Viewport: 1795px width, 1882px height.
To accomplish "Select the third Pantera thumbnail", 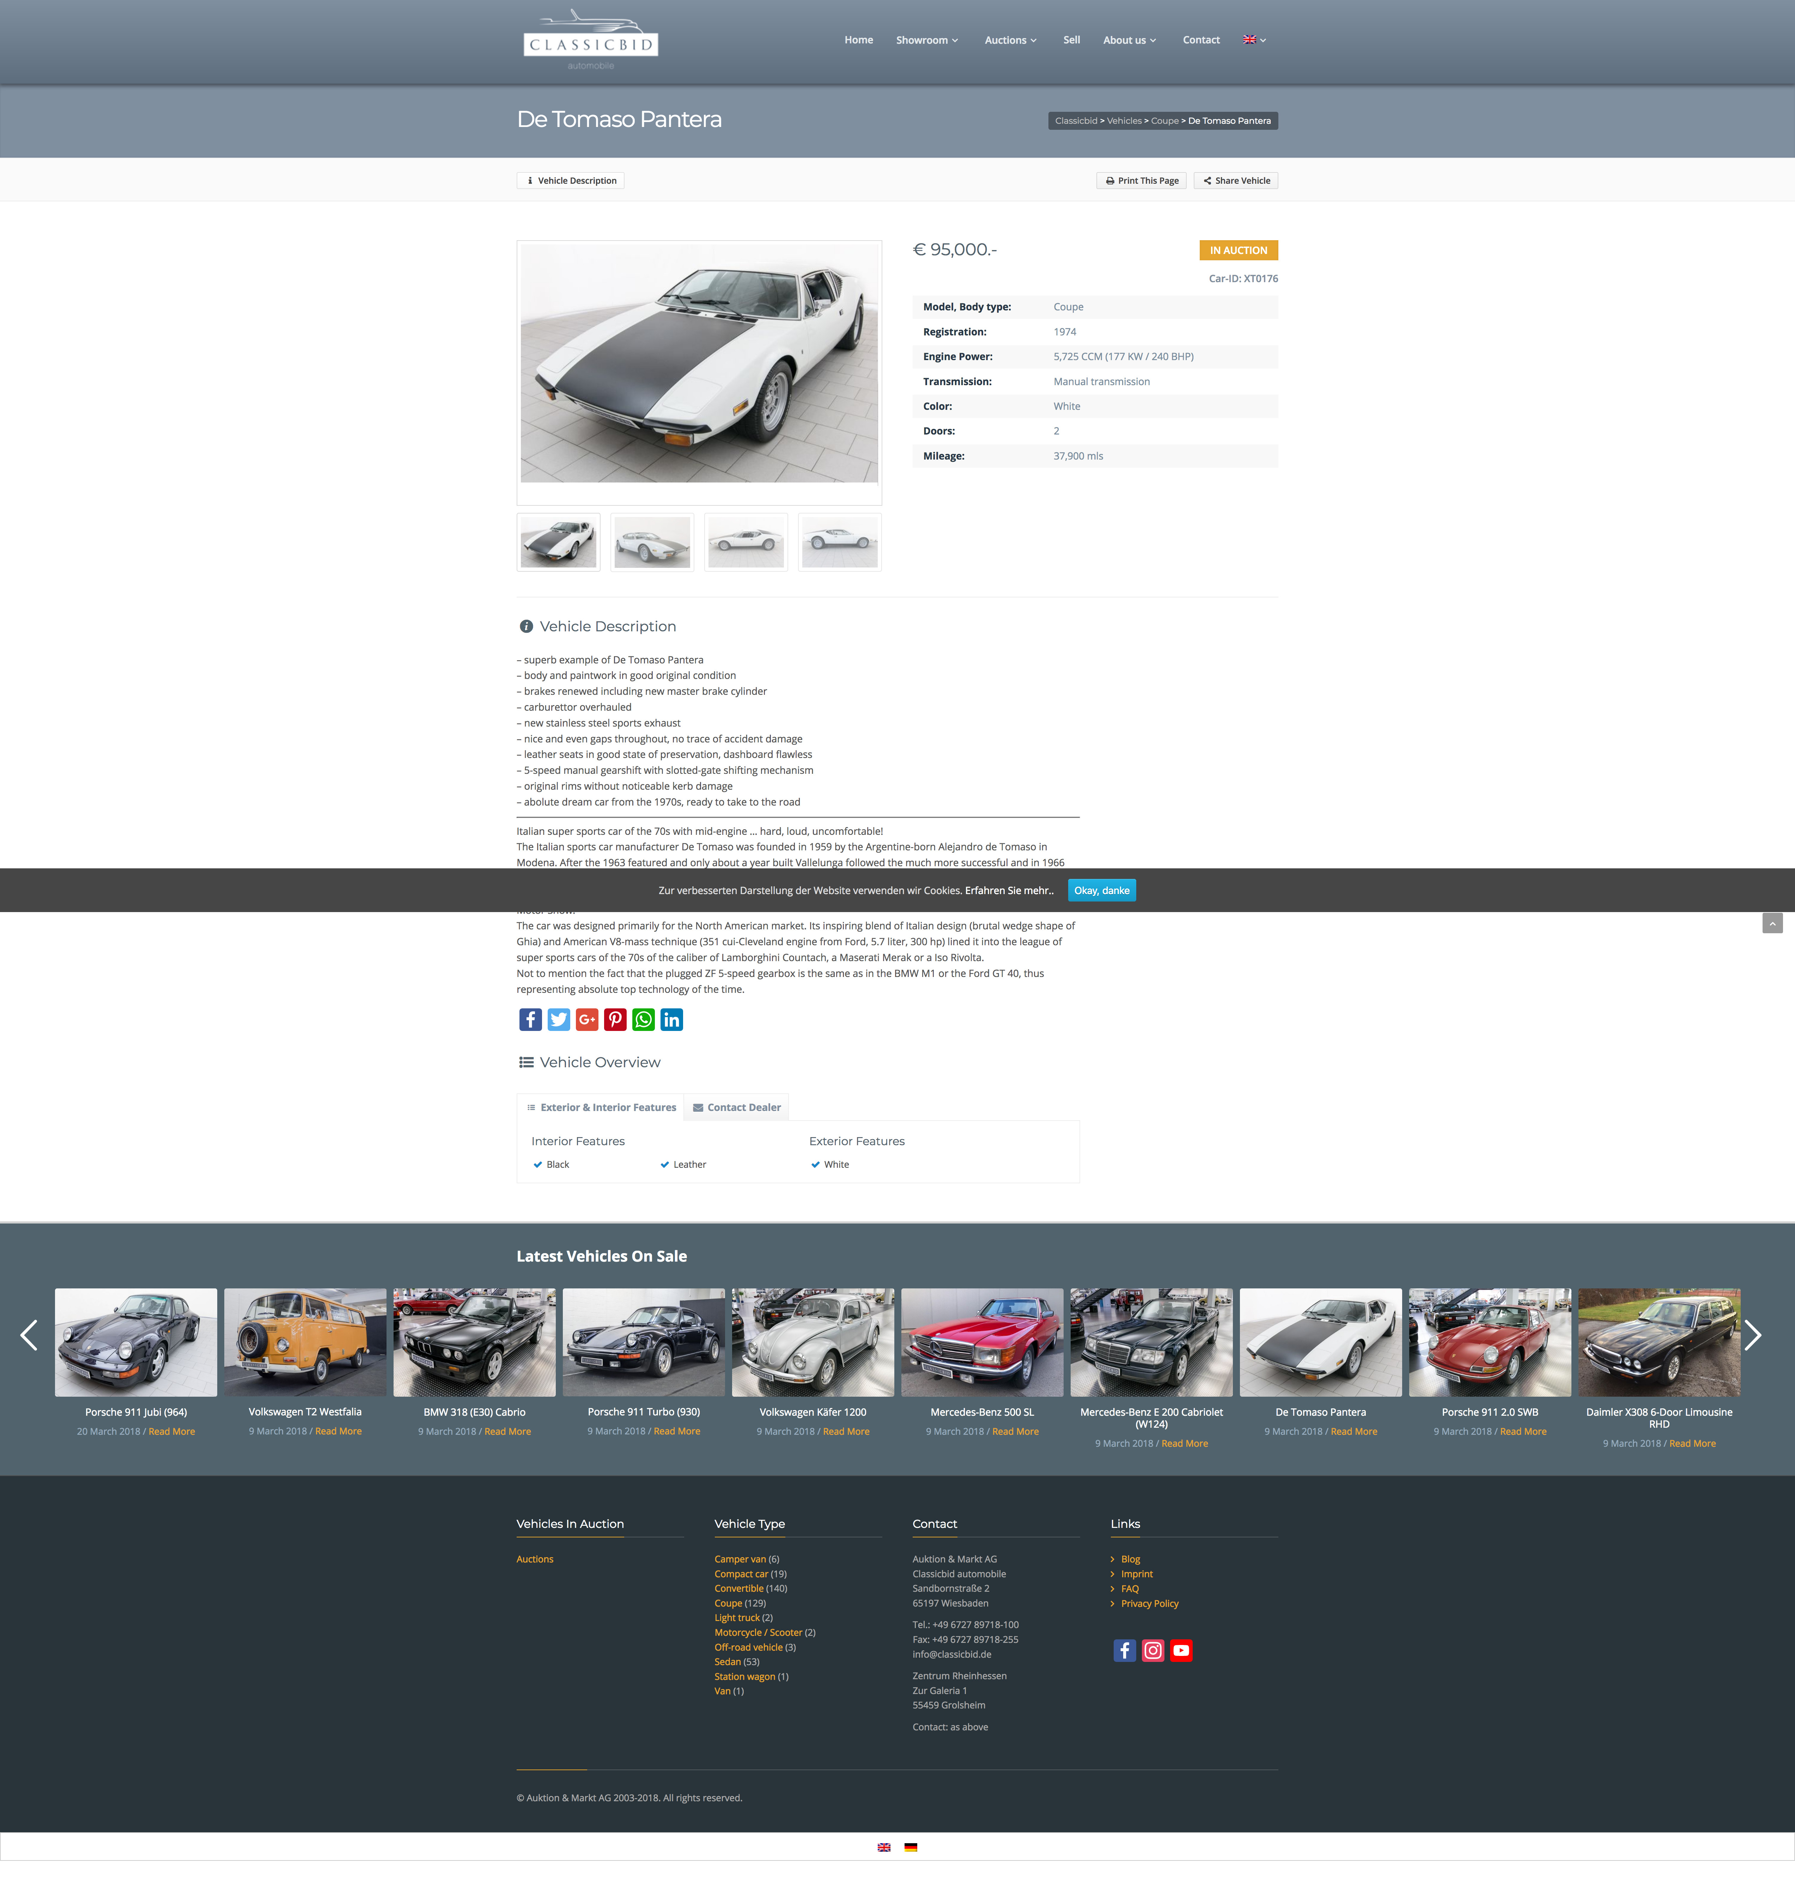I will 746,542.
